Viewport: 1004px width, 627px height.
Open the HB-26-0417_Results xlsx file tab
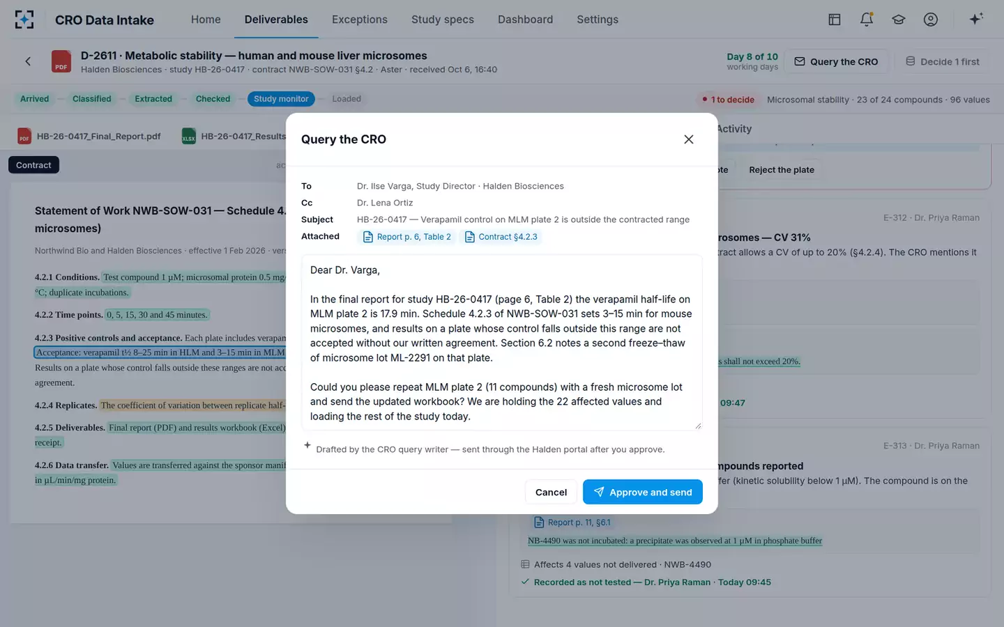pos(234,136)
